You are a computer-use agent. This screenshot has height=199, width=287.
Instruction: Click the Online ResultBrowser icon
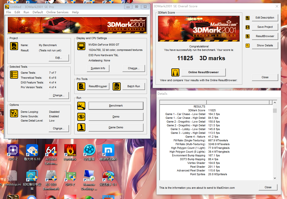pyautogui.click(x=175, y=72)
